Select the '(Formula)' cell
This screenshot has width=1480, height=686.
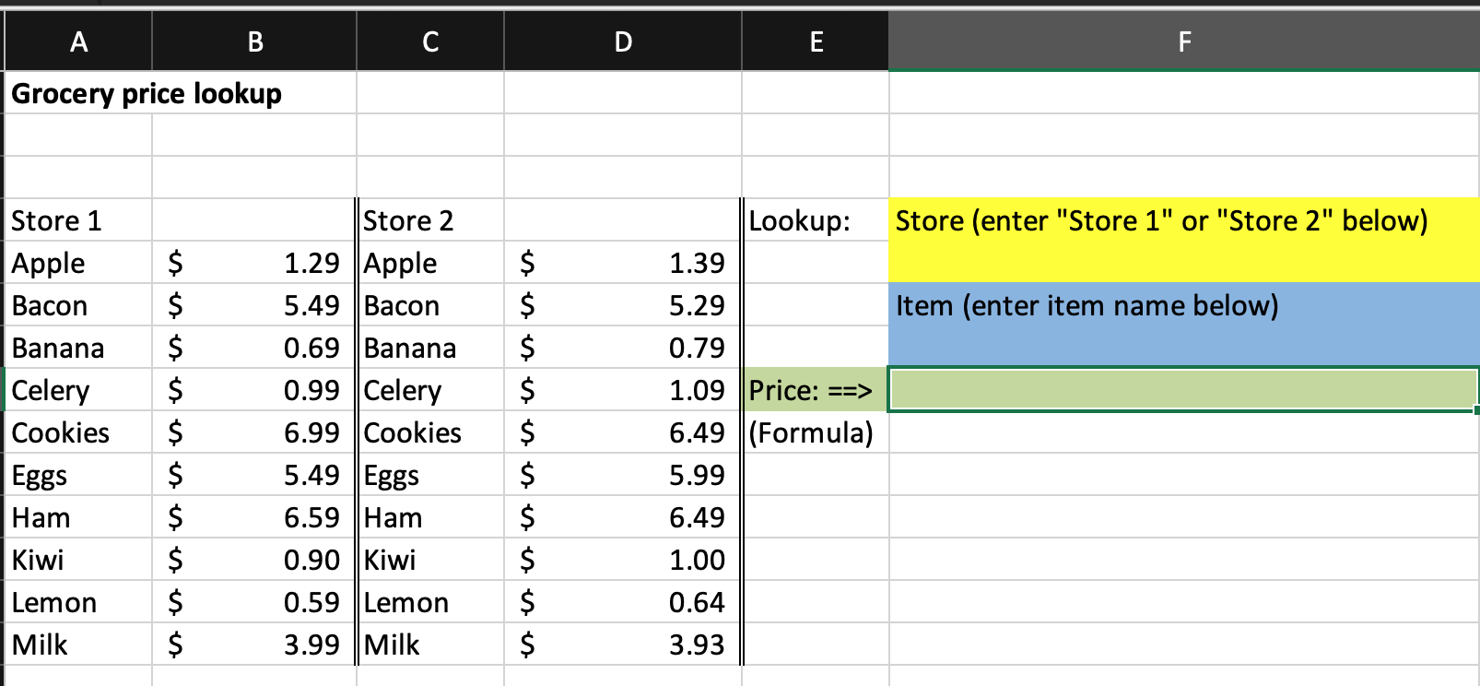810,432
